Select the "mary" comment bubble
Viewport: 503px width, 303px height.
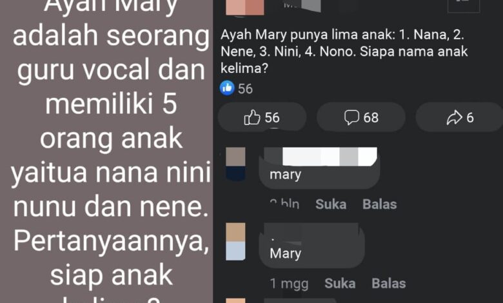[x=319, y=168]
